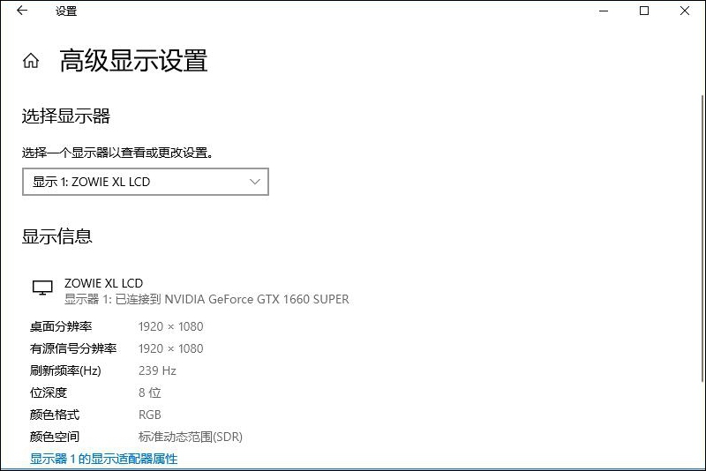Click the ZOWIE XL LCD name under 显示信息
This screenshot has width=706, height=471.
(103, 283)
